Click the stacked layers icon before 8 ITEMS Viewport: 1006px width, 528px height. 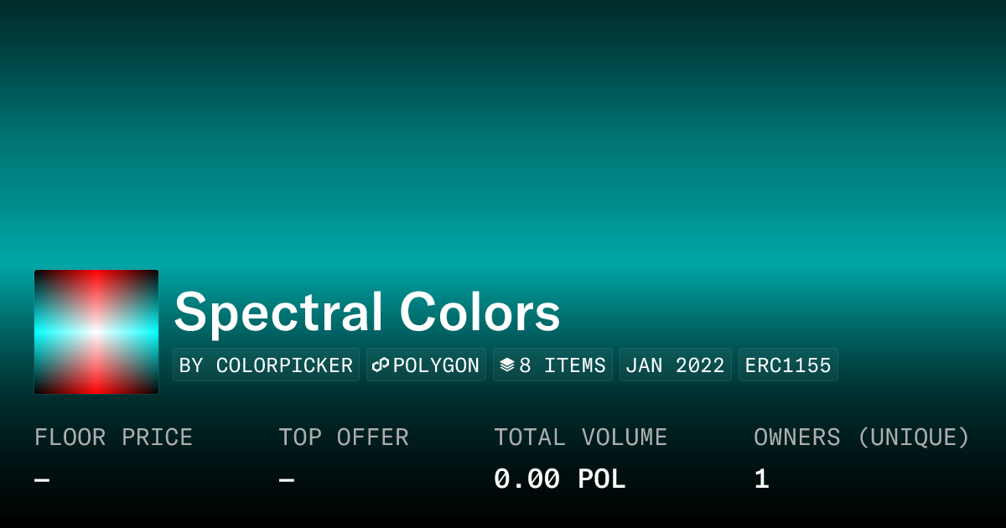(x=506, y=365)
